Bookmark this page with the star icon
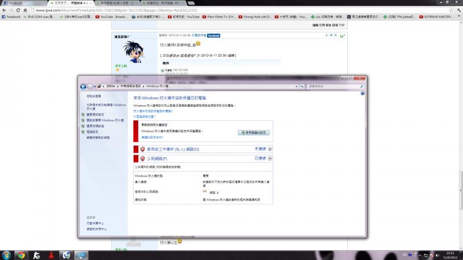 (x=451, y=10)
